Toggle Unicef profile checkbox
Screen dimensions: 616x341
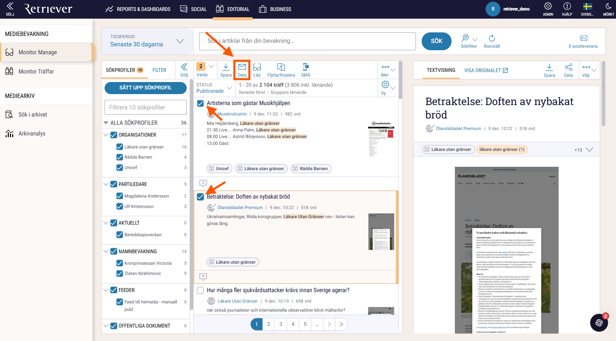[x=119, y=167]
